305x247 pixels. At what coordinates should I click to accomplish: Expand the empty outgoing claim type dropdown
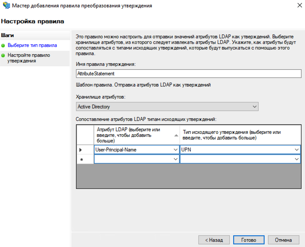297,159
